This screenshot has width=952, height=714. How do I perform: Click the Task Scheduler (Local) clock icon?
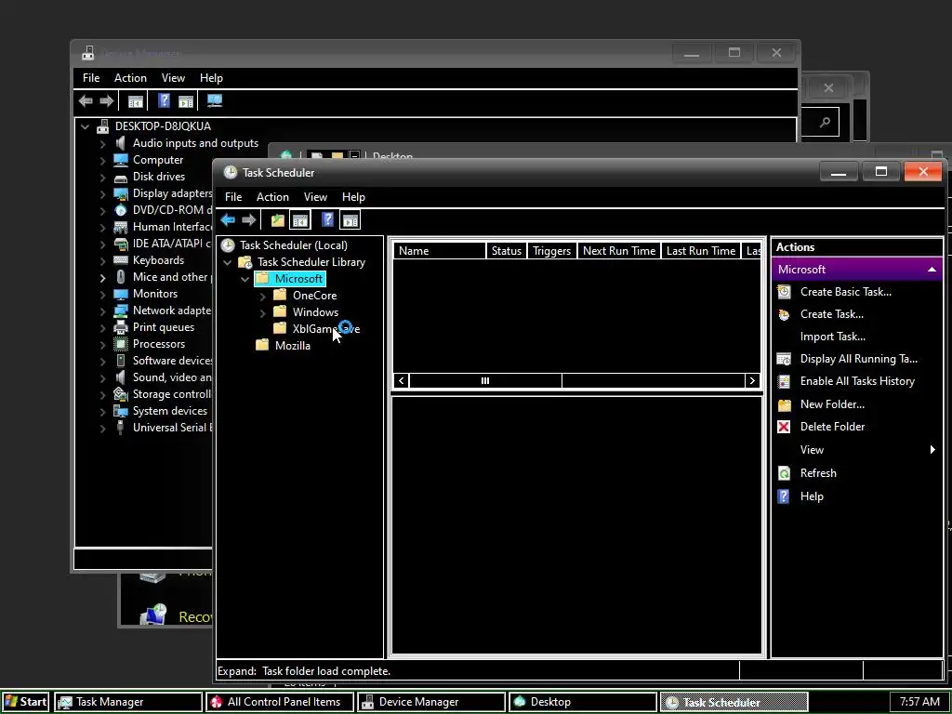228,245
